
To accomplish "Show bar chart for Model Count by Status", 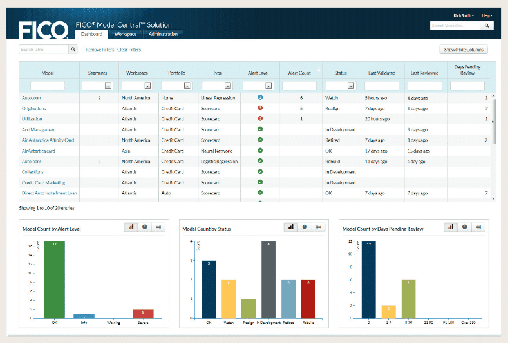I will click(x=291, y=227).
